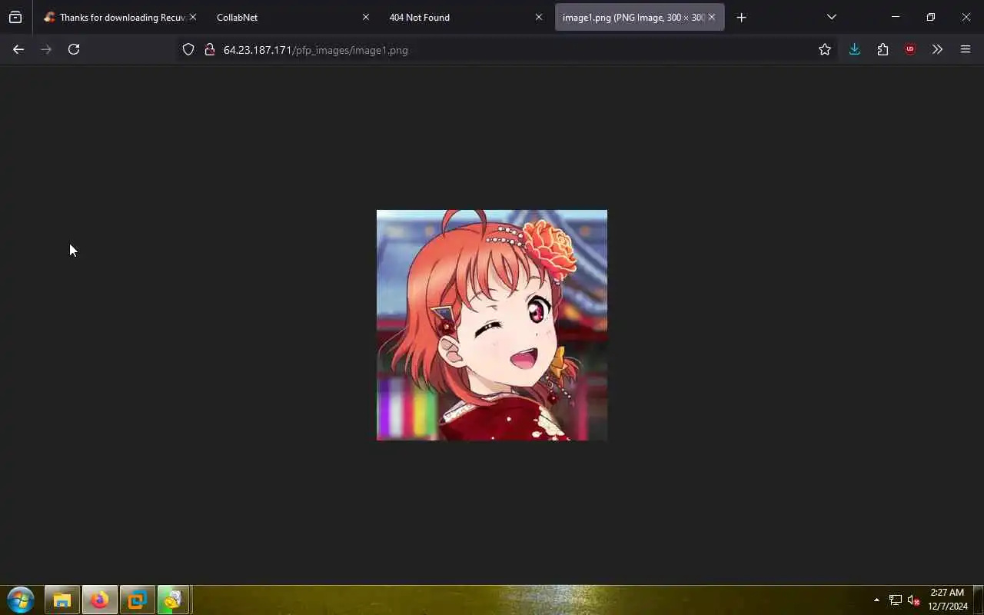Open green-yellow app on taskbar

point(174,600)
